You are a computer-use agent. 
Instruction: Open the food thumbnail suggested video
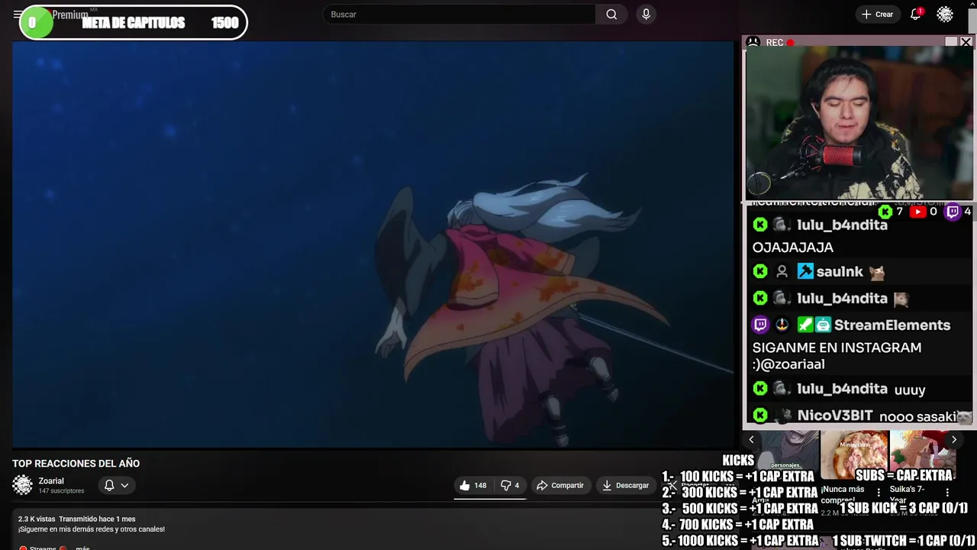point(854,453)
